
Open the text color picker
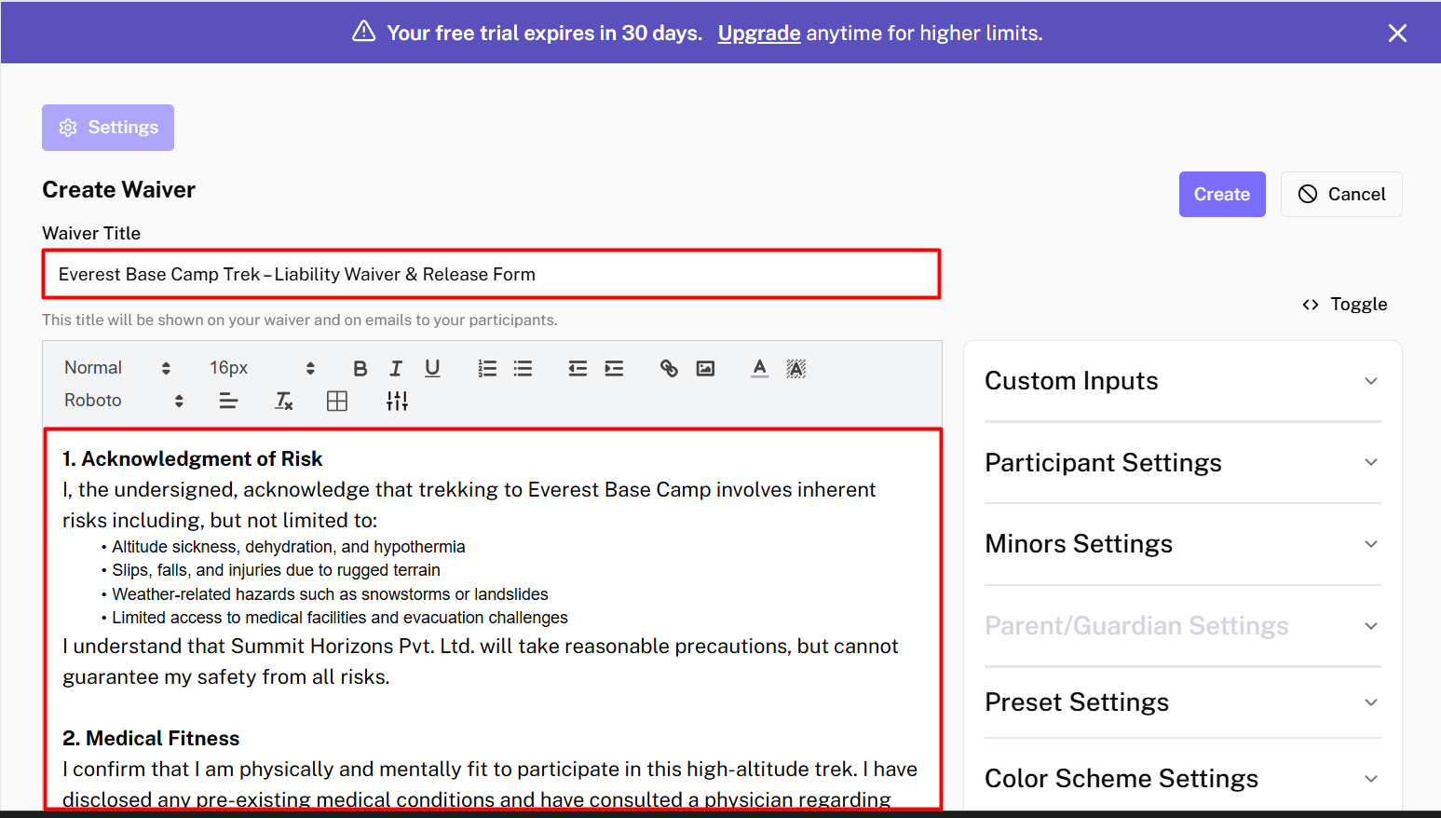(760, 369)
